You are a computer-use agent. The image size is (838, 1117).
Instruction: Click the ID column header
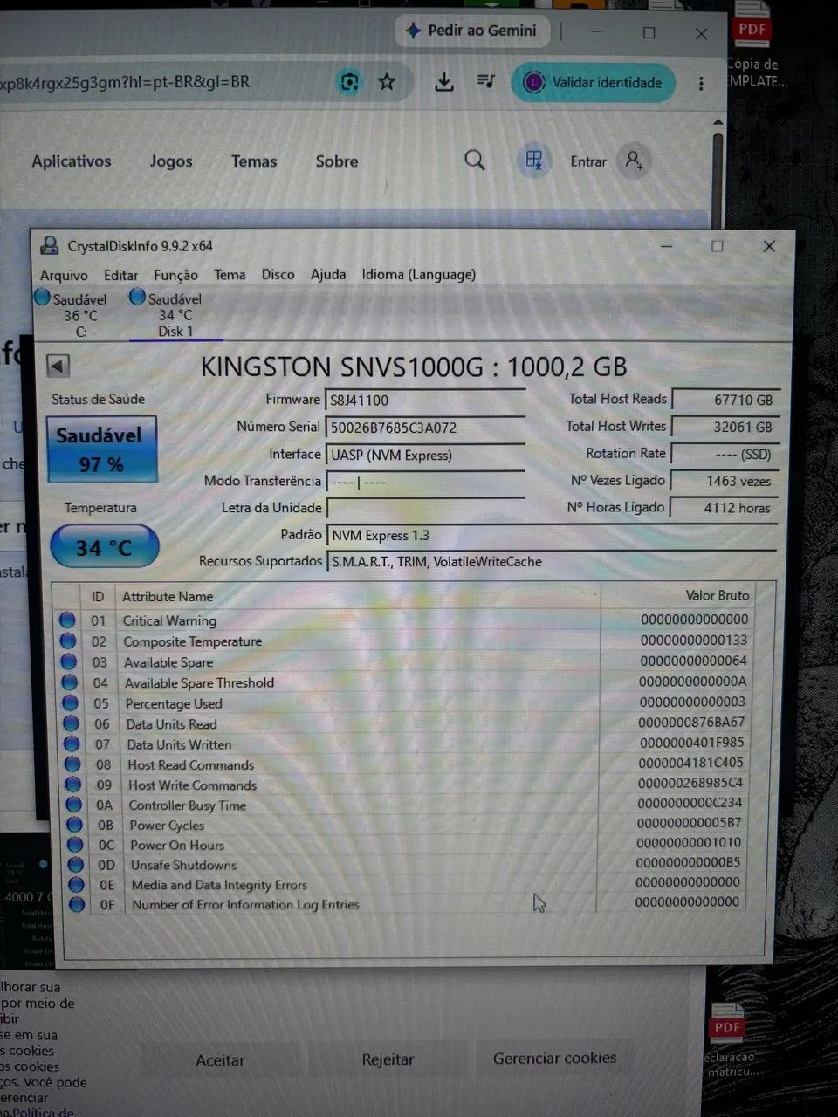(x=98, y=596)
